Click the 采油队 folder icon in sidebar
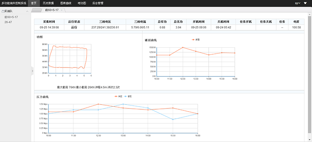The width and height of the screenshot is (312, 142). coord(3,11)
